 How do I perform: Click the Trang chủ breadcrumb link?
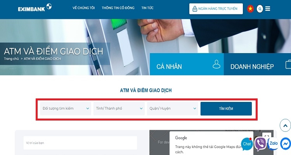11,59
